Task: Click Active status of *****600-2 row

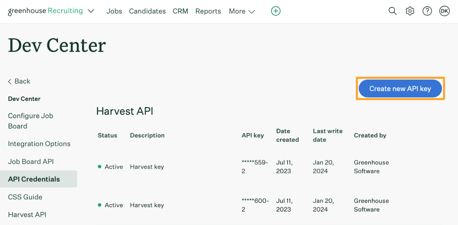Action: [x=110, y=205]
